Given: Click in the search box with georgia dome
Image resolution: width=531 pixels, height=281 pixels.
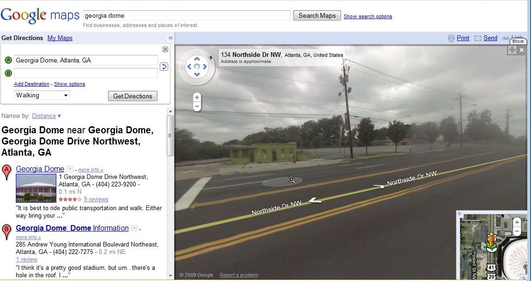Looking at the screenshot, I should pos(187,15).
